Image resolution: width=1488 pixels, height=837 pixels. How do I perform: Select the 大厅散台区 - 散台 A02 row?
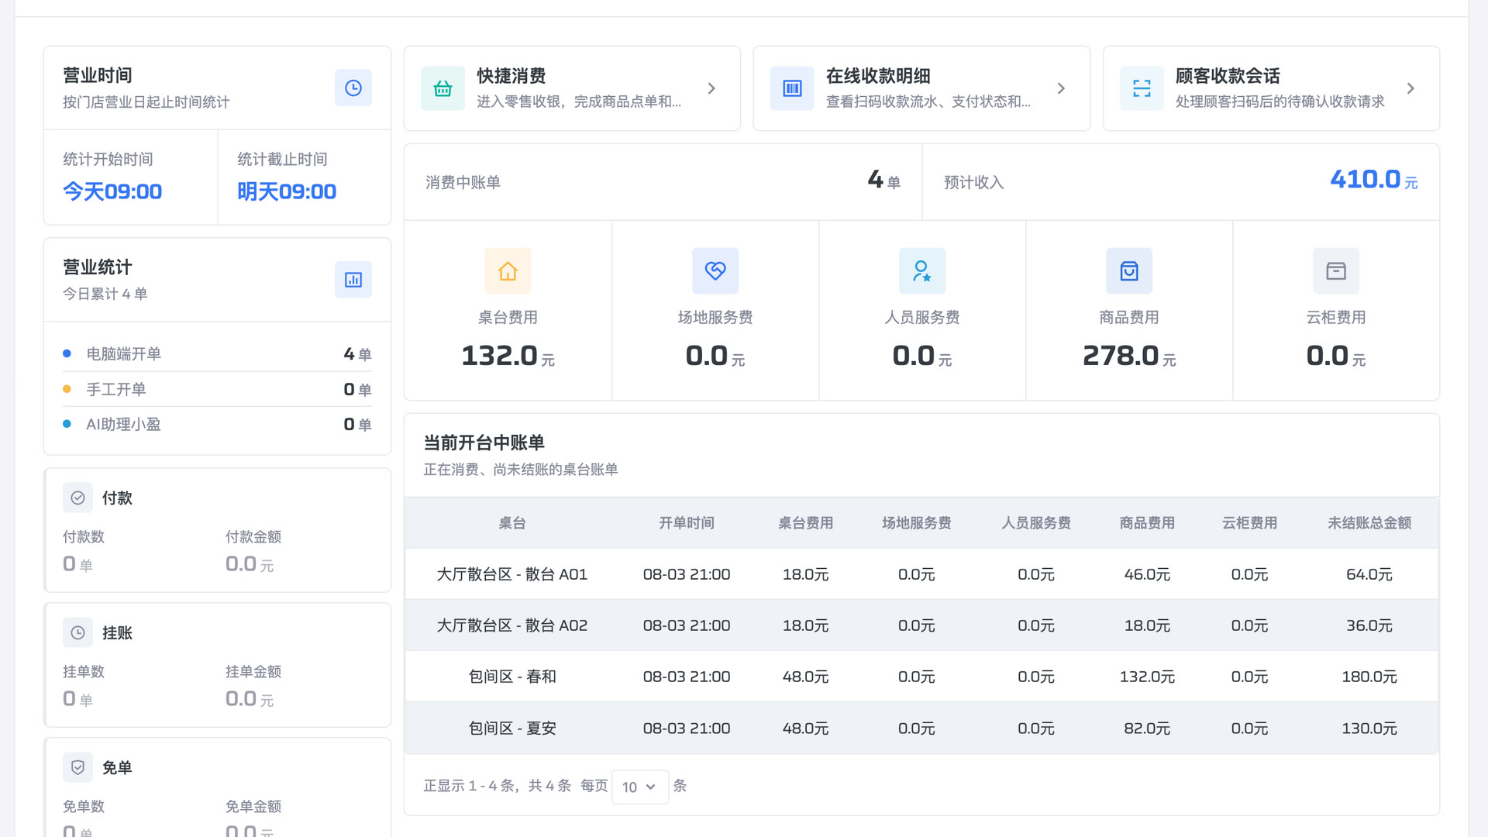[921, 625]
